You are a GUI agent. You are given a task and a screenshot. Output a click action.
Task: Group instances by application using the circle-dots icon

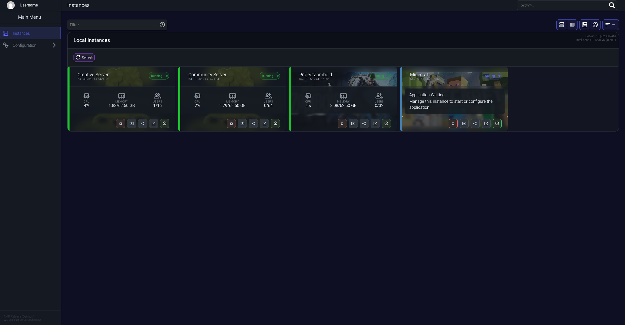(595, 25)
